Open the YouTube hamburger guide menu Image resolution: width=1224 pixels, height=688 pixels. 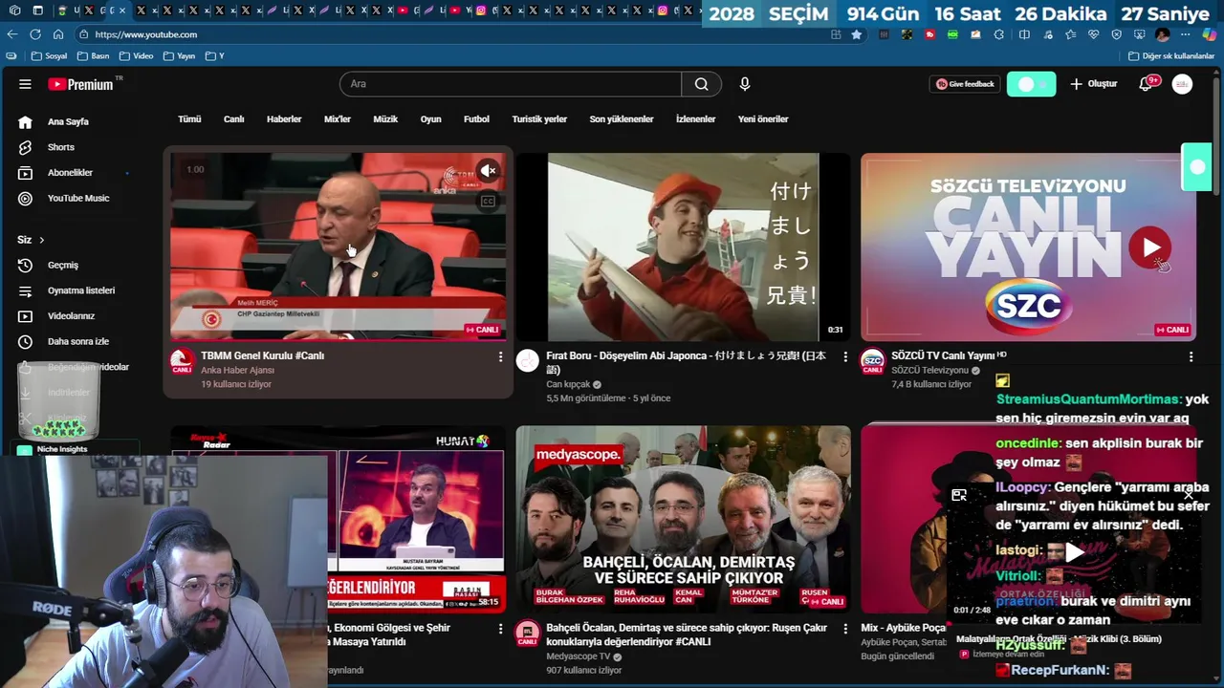coord(25,84)
